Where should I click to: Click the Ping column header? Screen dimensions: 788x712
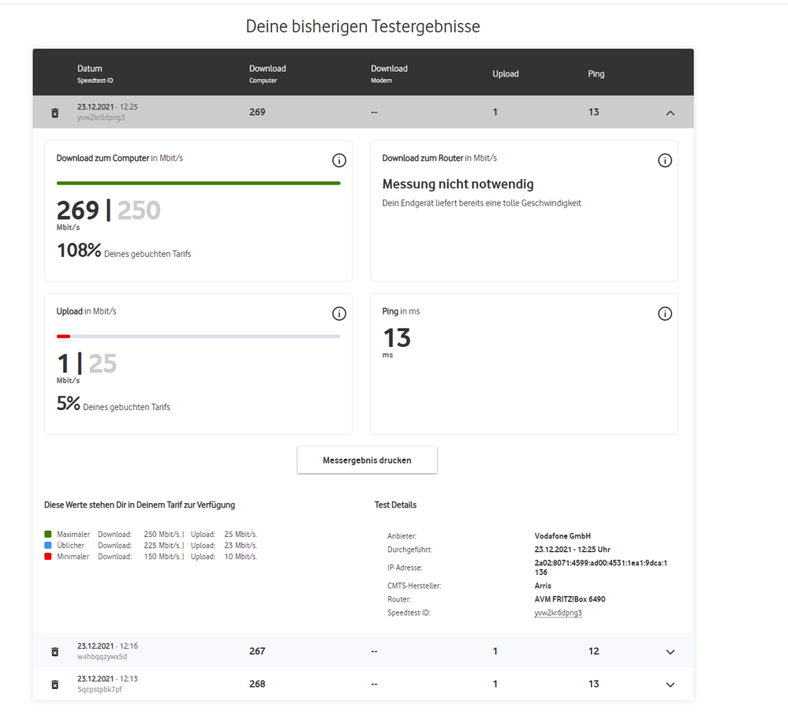[x=596, y=73]
